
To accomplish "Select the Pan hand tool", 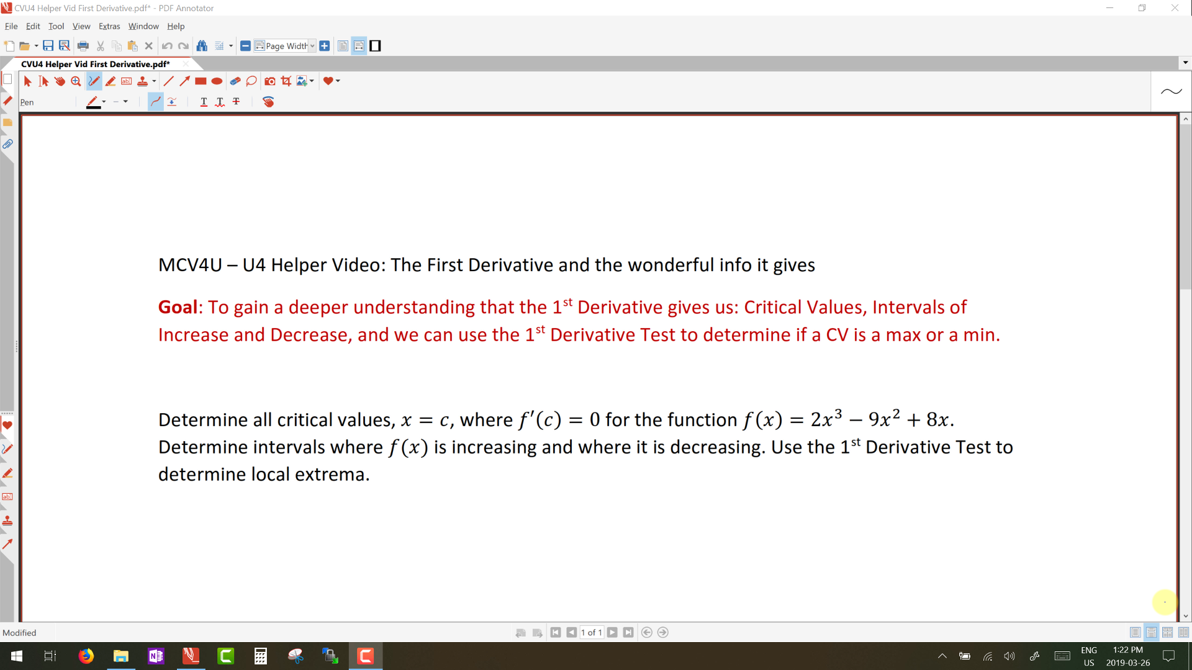I will click(x=60, y=81).
